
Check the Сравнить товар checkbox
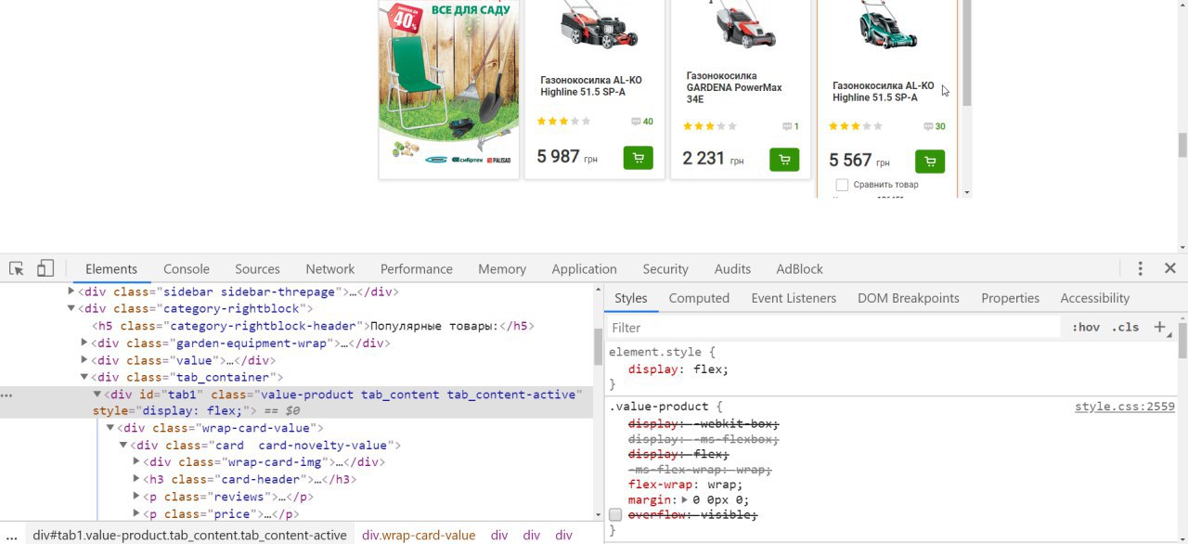(x=842, y=185)
